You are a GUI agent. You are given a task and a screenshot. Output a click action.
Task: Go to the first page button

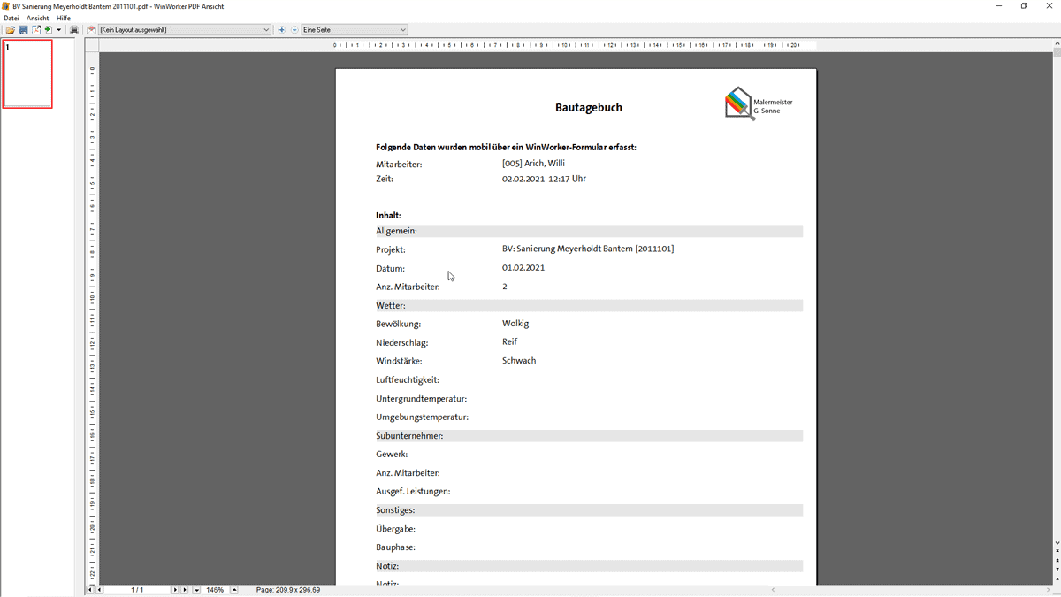point(89,590)
